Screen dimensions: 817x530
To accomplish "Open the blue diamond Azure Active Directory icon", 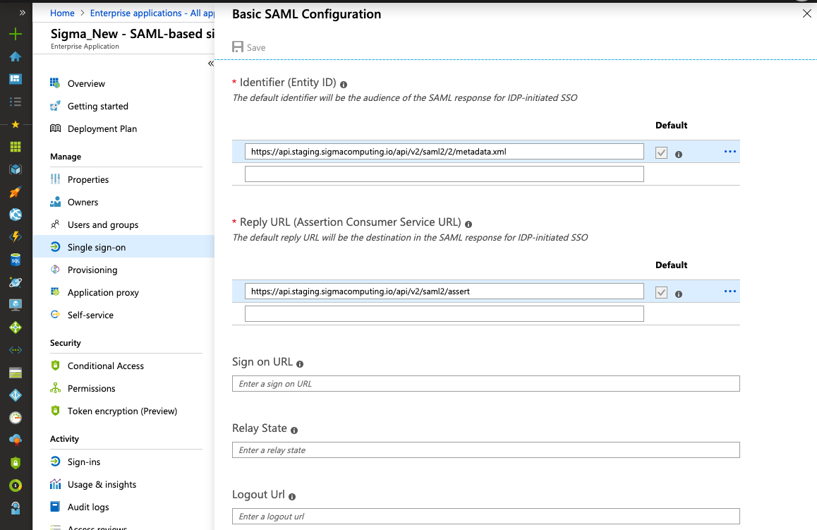I will click(16, 395).
